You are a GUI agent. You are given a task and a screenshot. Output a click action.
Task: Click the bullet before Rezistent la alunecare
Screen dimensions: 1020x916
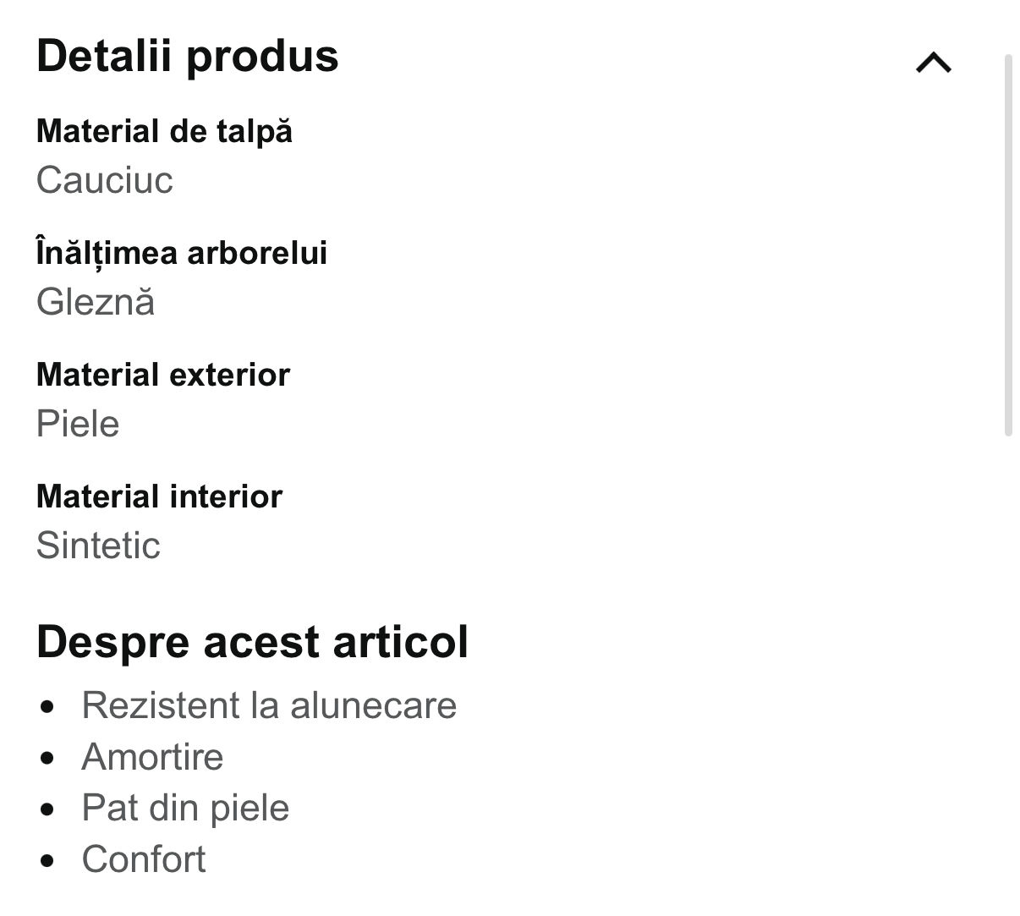tap(47, 706)
